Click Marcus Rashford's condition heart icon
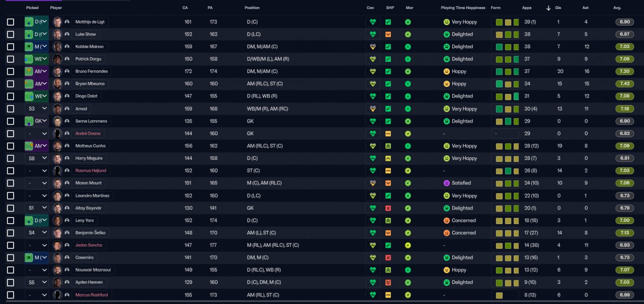 (x=373, y=295)
